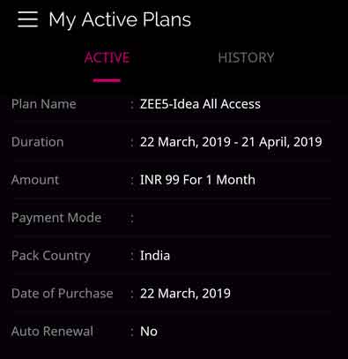Select the ZEE5-Idea All Access plan name
This screenshot has width=348, height=359.
(200, 104)
